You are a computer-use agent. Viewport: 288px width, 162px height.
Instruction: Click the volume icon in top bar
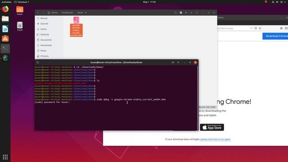[277, 2]
